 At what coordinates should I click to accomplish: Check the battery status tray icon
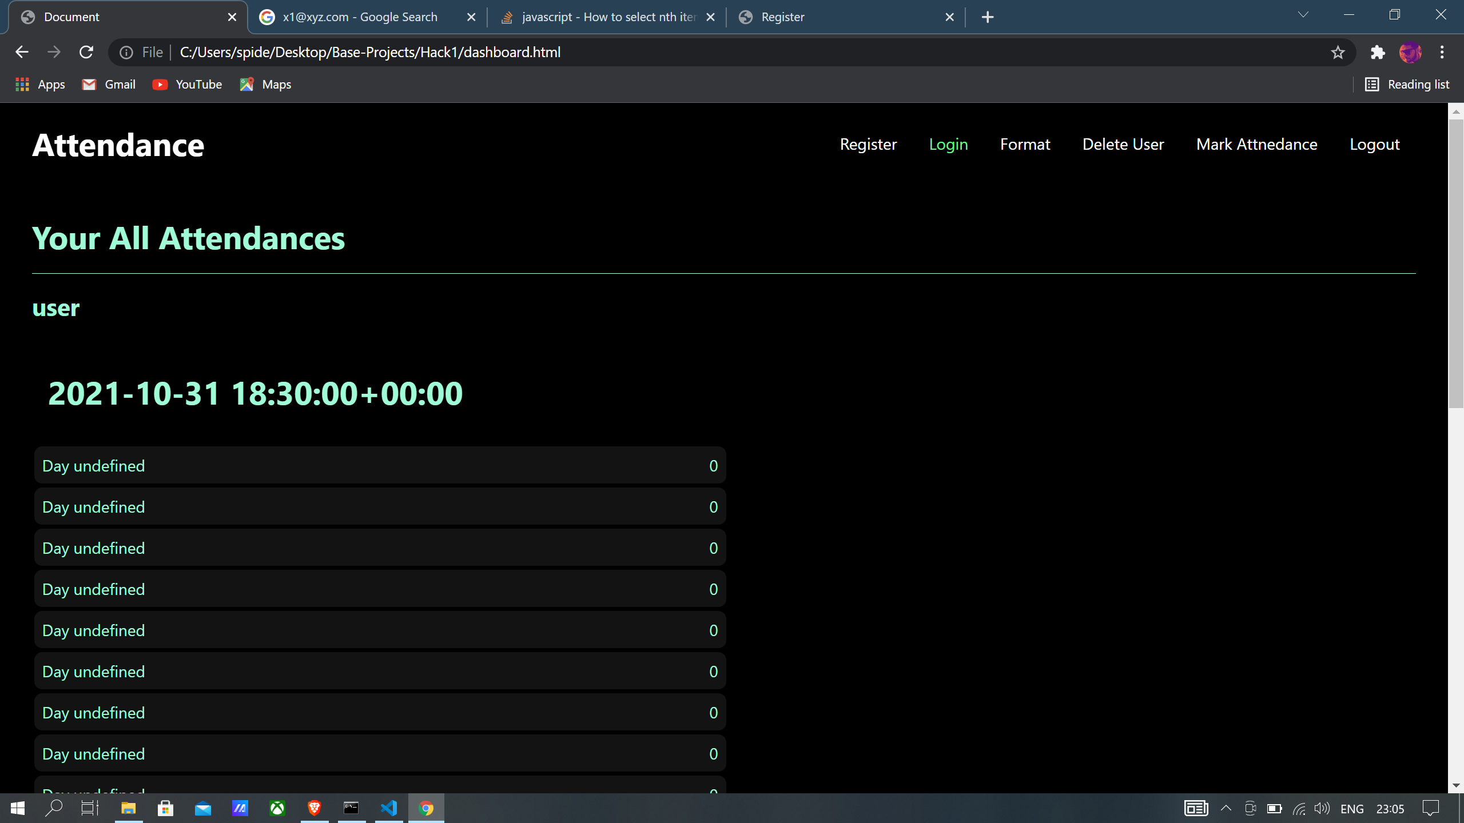coord(1275,808)
